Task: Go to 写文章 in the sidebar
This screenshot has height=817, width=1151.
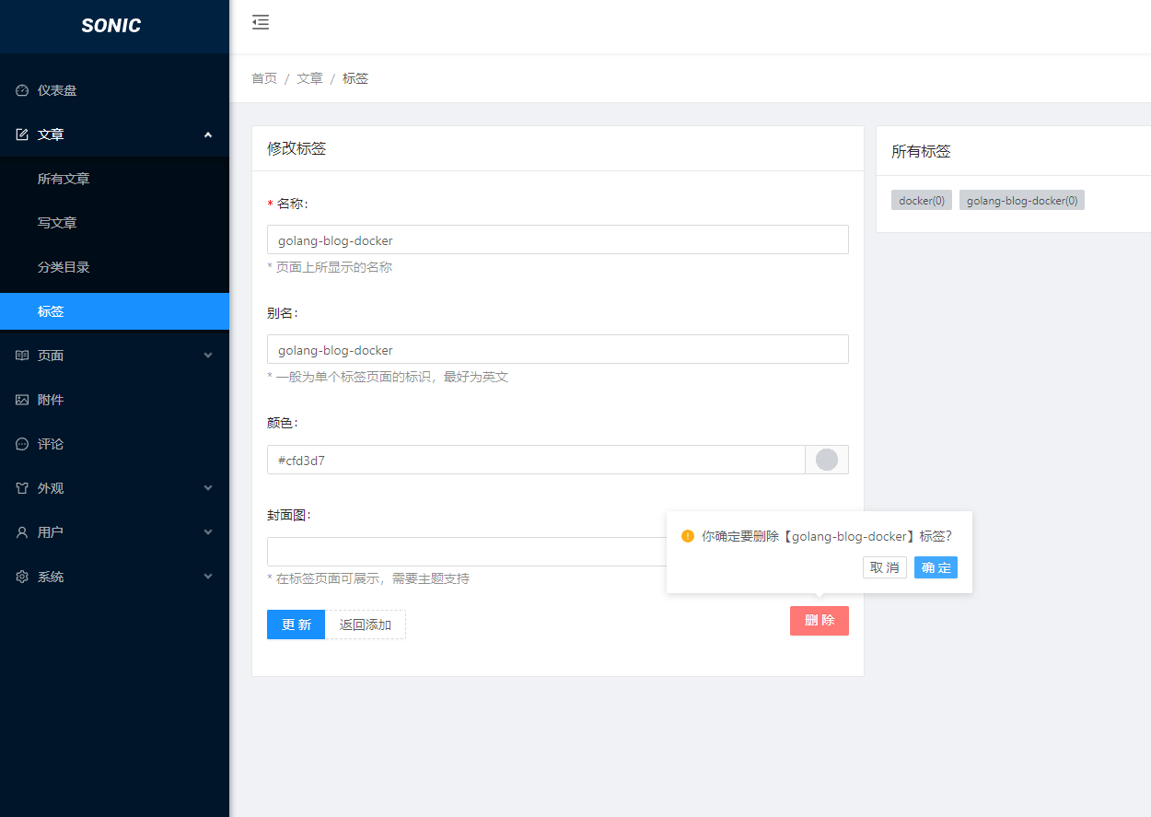Action: click(x=114, y=223)
